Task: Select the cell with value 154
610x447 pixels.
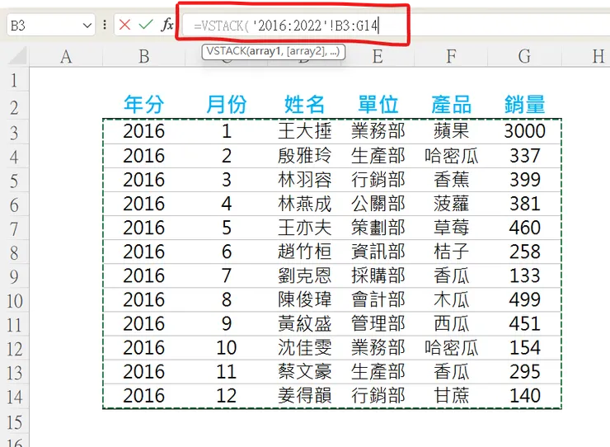Action: (x=524, y=348)
